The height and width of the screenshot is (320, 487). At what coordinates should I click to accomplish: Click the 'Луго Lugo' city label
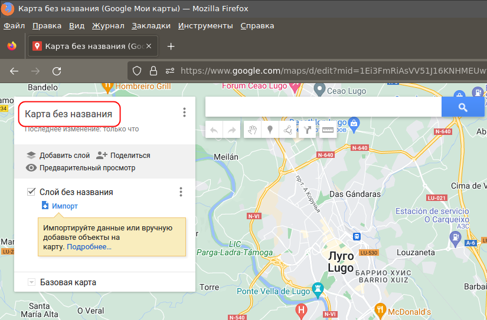tap(341, 262)
